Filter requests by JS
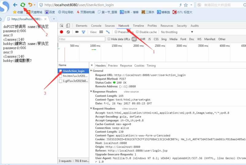The image size is (246, 165). (x=149, y=39)
